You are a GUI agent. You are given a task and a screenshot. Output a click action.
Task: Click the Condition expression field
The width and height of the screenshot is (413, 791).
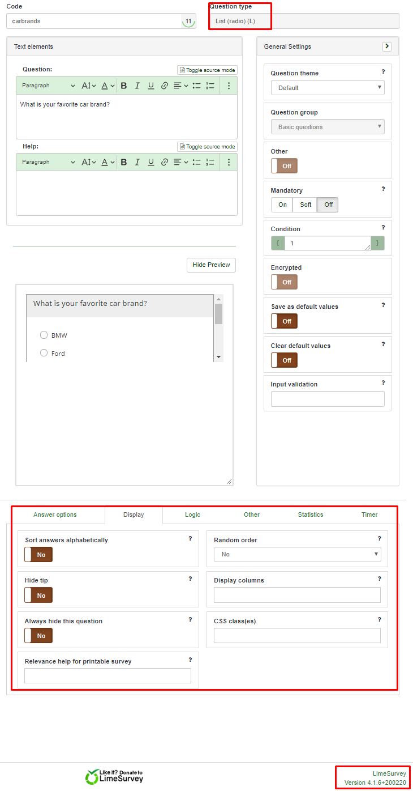click(x=328, y=244)
